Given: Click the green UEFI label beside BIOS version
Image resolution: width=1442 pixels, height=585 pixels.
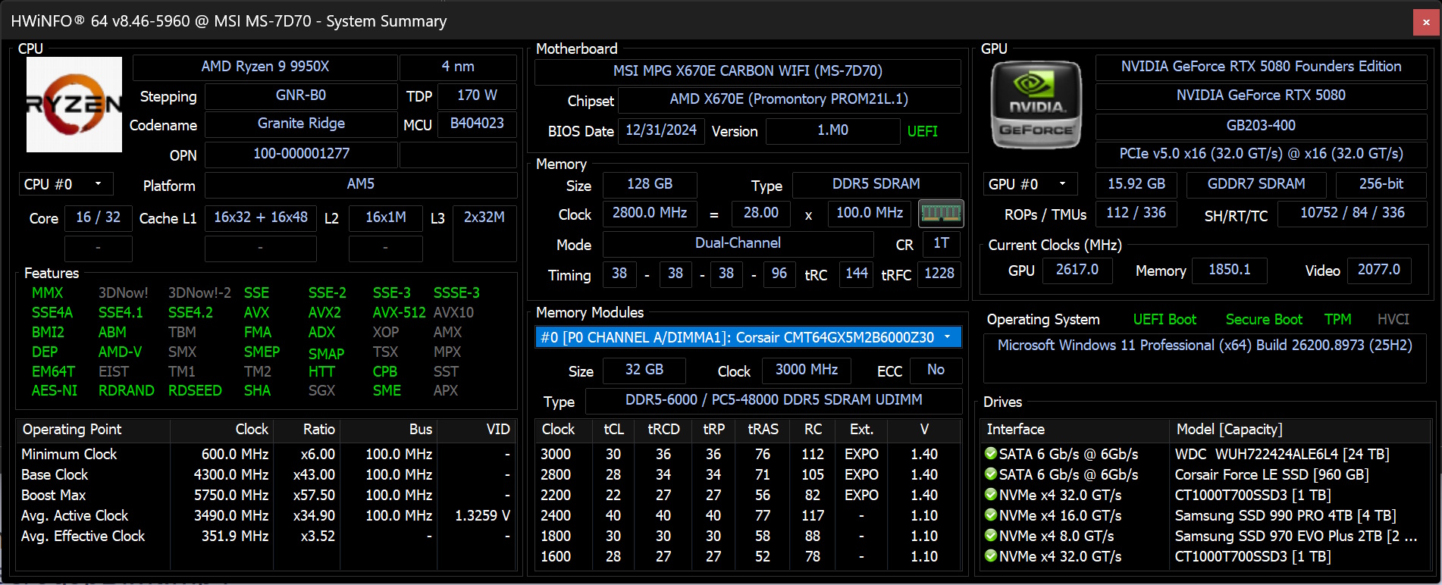Looking at the screenshot, I should (923, 131).
